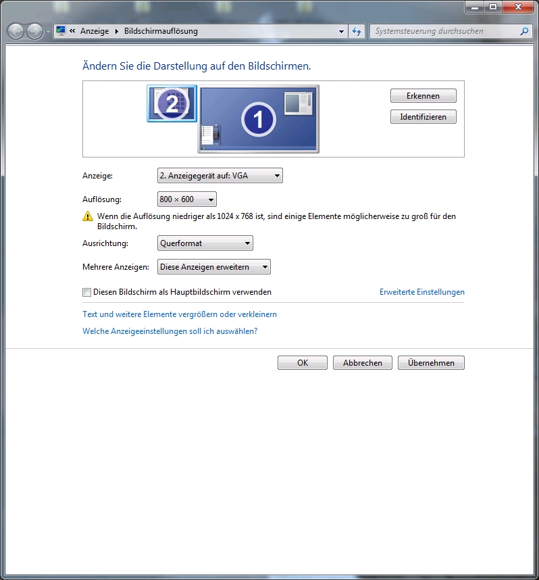Screen dimensions: 539x580
Task: Open the Mehrere Anzeigen dropdown
Action: 214,267
